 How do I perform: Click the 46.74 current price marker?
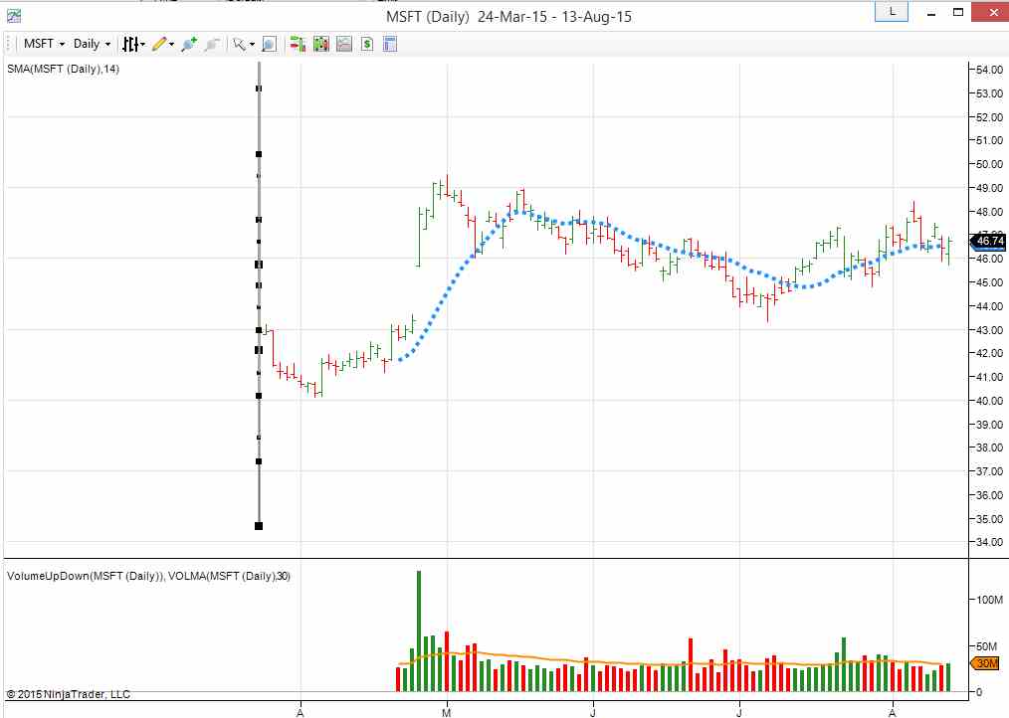click(x=988, y=242)
